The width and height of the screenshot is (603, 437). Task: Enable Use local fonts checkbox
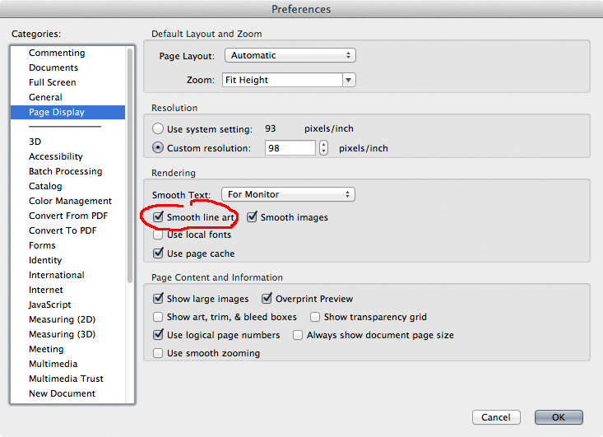click(x=158, y=235)
